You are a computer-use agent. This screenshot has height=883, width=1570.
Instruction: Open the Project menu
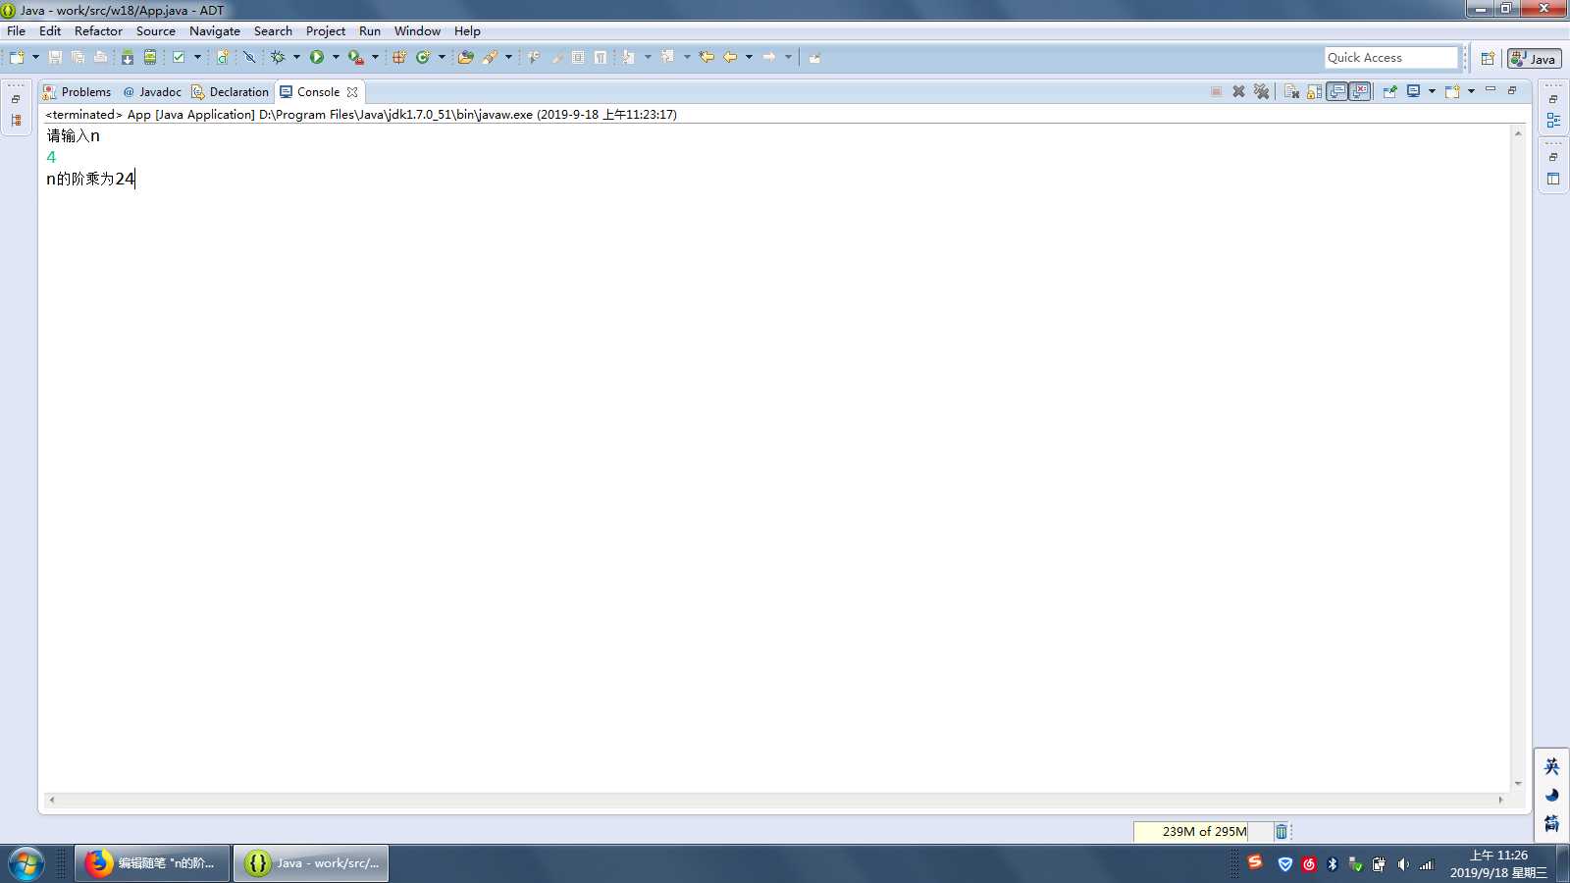pos(326,30)
